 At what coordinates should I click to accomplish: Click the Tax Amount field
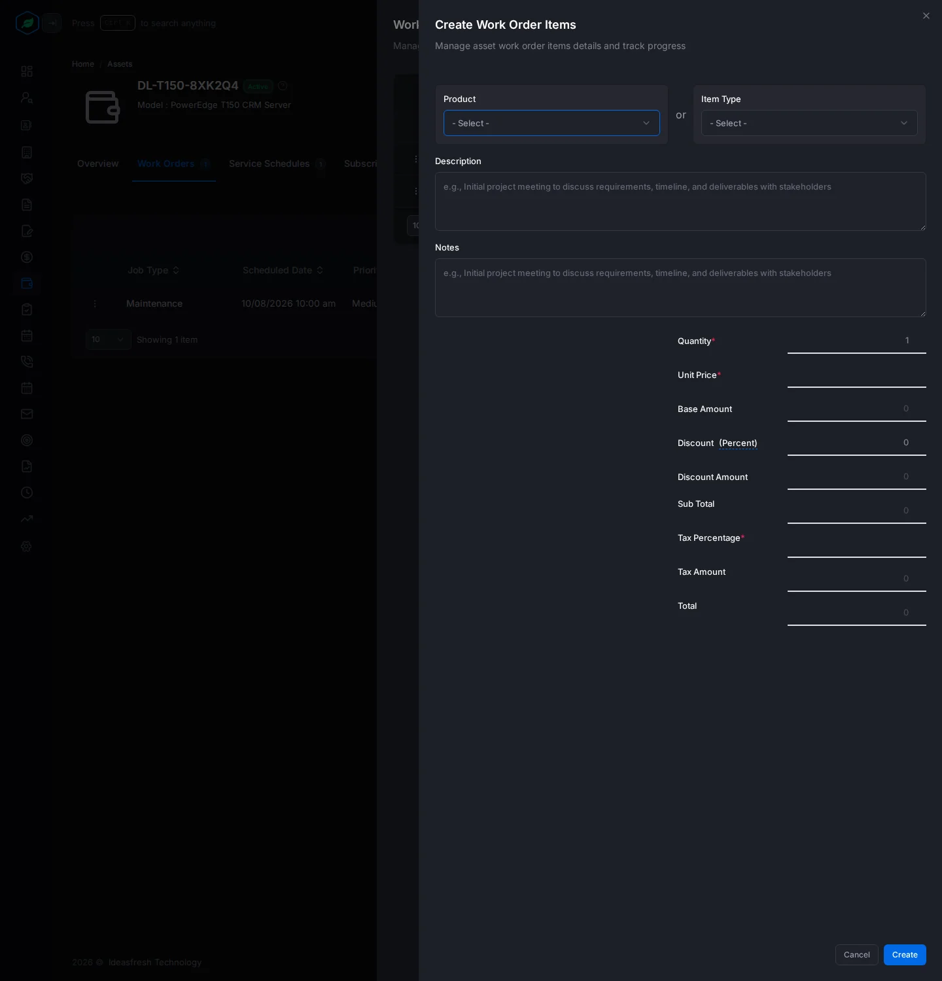[856, 579]
